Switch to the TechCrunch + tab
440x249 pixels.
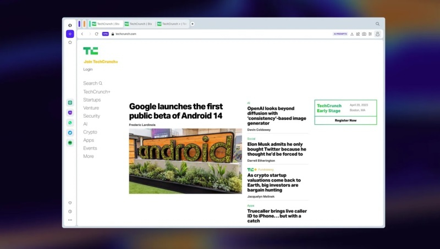(x=172, y=24)
